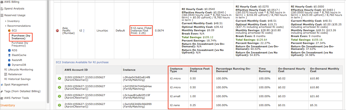Open RI Lifecycle Monitoring

[19, 70]
